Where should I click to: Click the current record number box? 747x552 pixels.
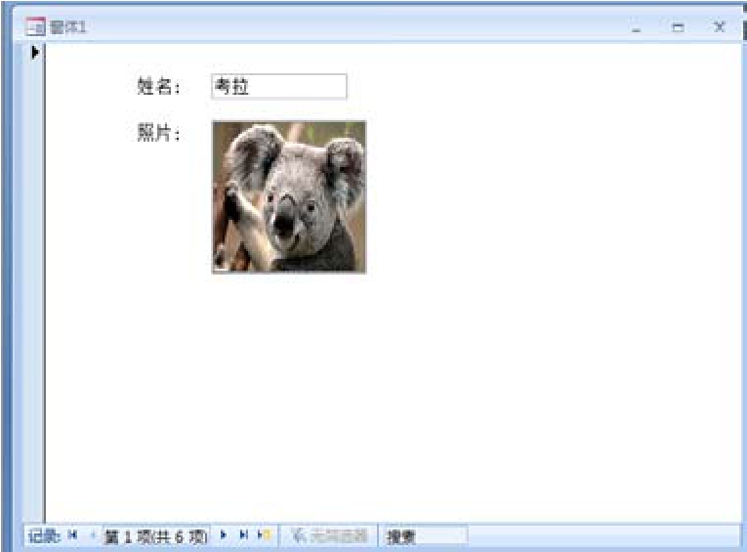pyautogui.click(x=156, y=535)
